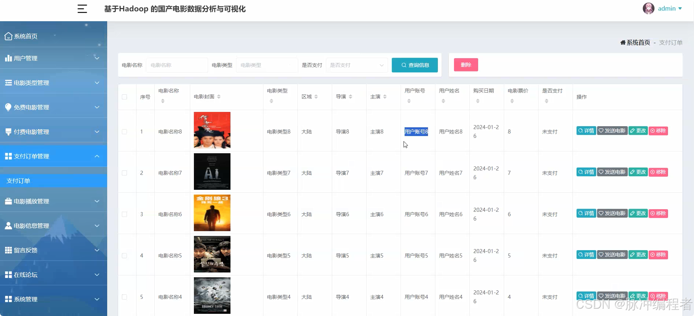Click 移除 for 电影名称5 row
The height and width of the screenshot is (316, 694).
pos(658,255)
